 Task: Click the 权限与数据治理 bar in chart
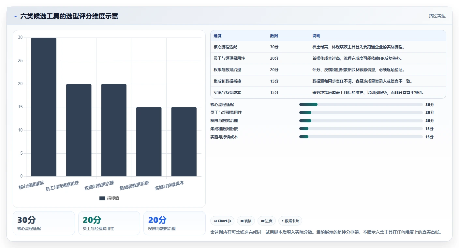tap(114, 130)
